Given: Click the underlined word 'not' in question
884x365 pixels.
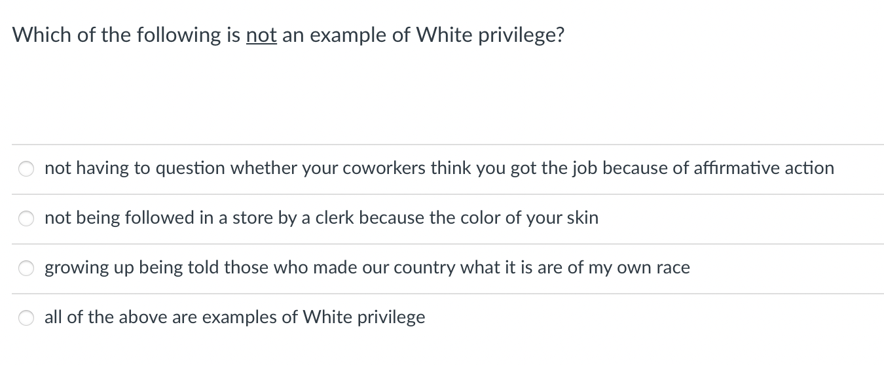Looking at the screenshot, I should 261,35.
